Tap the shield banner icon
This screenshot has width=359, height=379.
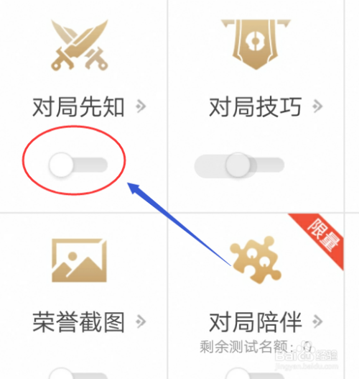pos(256,45)
